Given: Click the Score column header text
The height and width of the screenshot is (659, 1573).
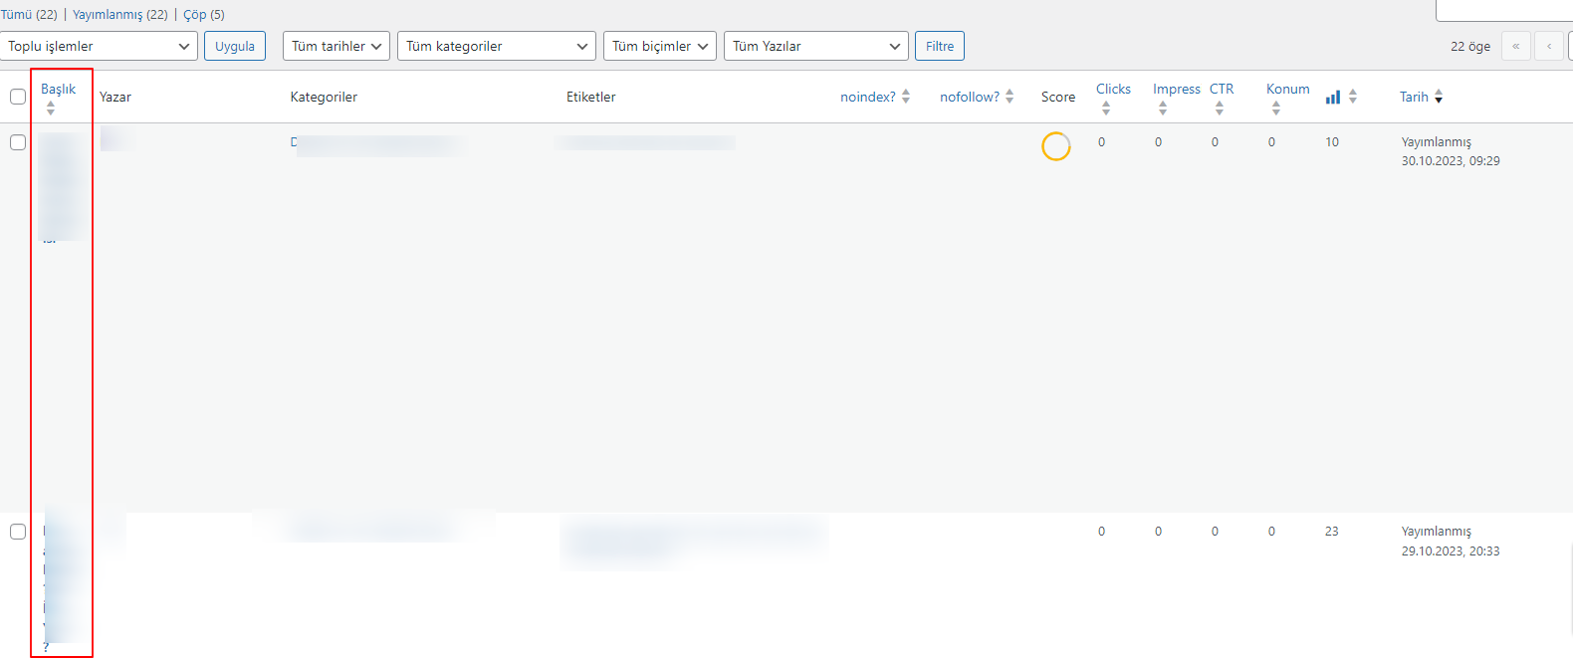Looking at the screenshot, I should point(1058,97).
